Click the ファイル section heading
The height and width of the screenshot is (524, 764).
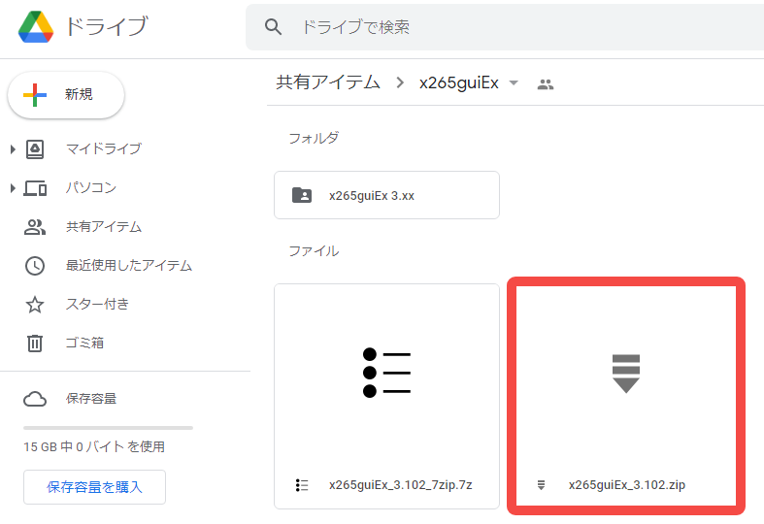pos(314,251)
